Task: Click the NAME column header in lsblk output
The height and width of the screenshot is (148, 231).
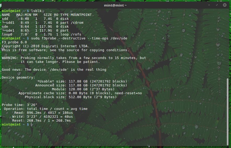Action: click(x=6, y=15)
